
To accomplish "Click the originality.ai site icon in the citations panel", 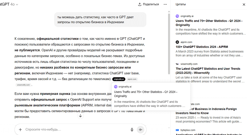I will click(x=177, y=16).
